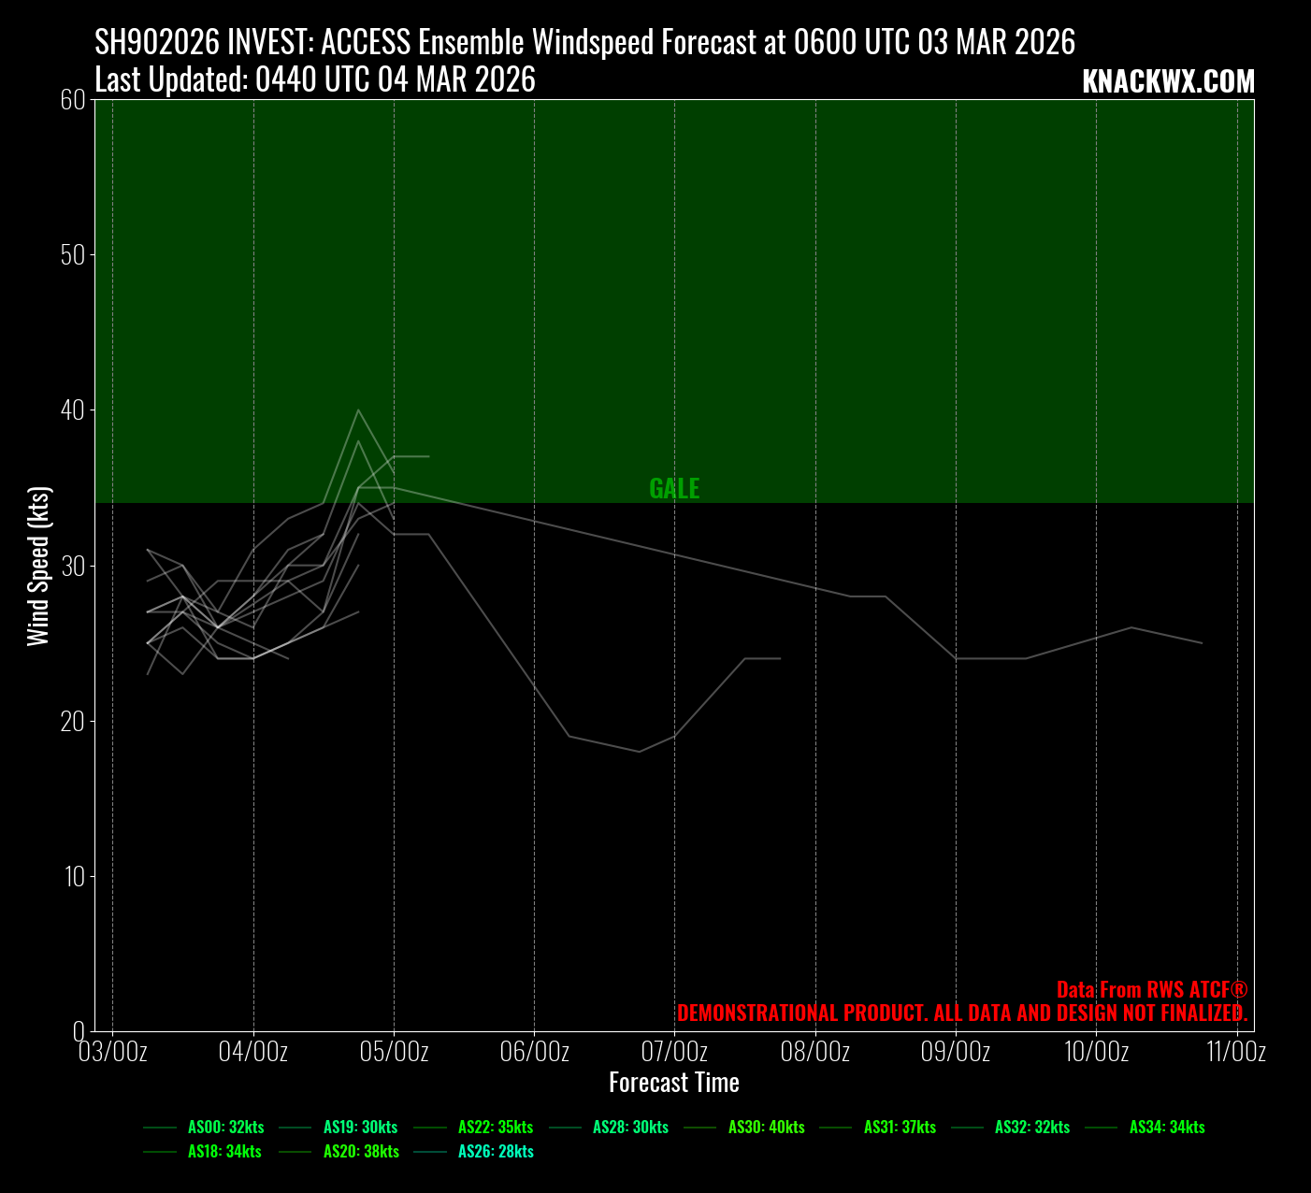Click the Last Updated timestamp line
The height and width of the screenshot is (1193, 1311).
[x=315, y=80]
